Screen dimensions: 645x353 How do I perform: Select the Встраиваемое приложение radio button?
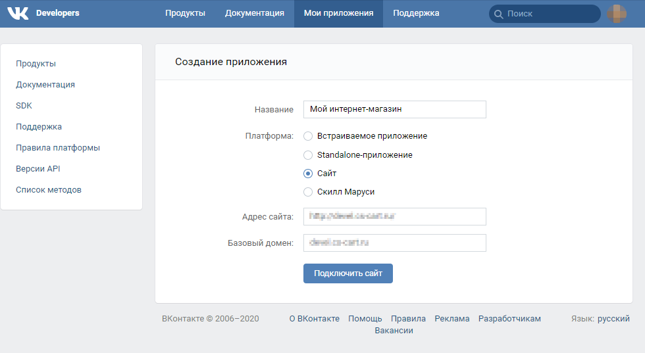[x=308, y=136]
